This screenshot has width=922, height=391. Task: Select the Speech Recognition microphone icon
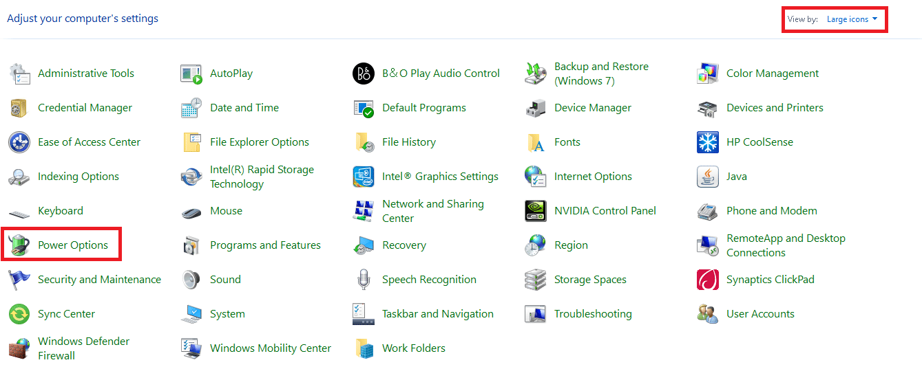pos(364,280)
